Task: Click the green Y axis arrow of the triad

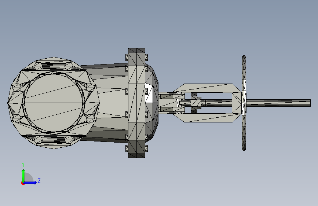Action: [x=23, y=175]
